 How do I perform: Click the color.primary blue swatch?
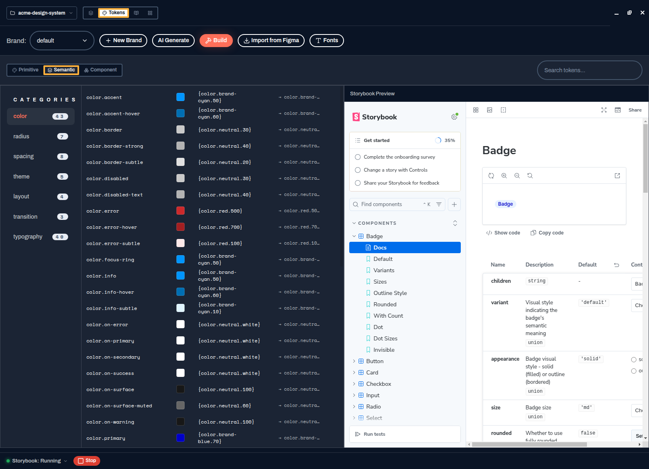tap(181, 438)
